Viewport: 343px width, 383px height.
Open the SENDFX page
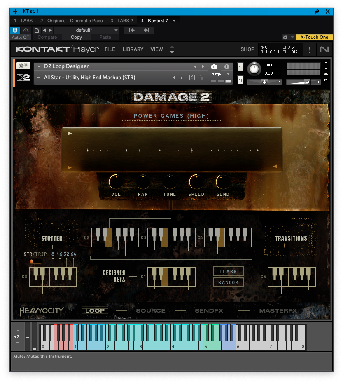(x=209, y=311)
